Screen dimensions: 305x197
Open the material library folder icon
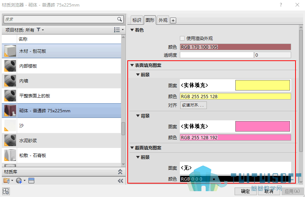click(x=7, y=181)
